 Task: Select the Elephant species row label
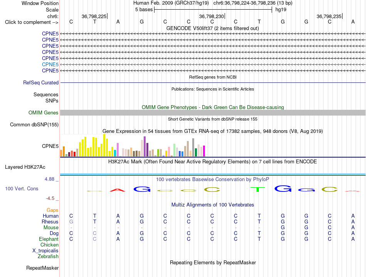[49, 239]
